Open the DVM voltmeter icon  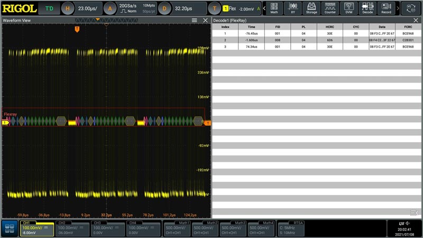point(349,8)
